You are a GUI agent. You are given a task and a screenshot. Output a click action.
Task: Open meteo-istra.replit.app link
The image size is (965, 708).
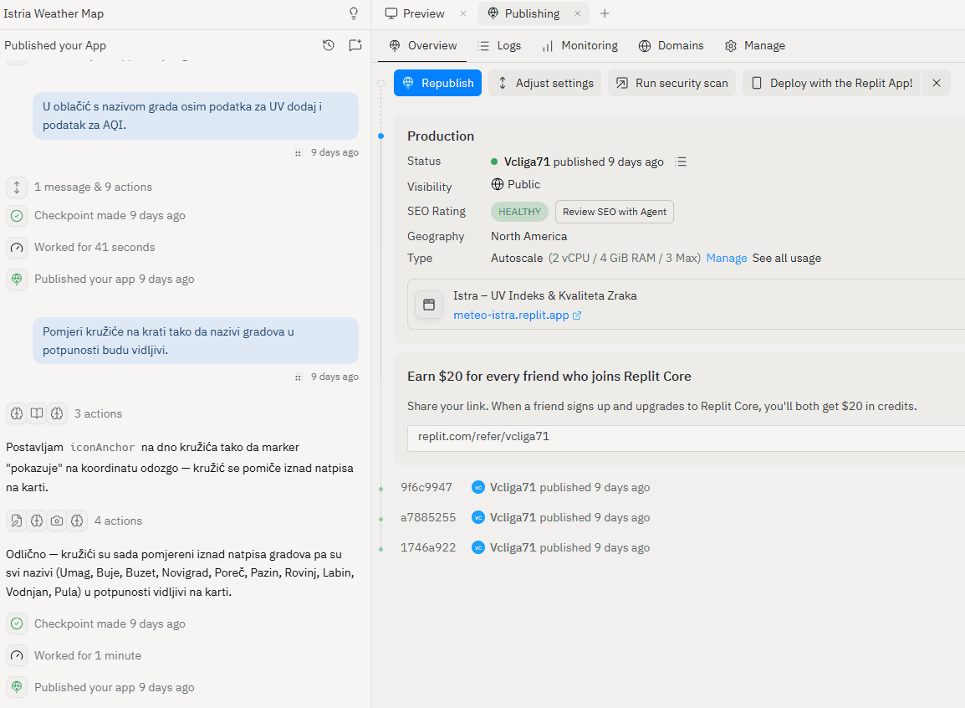click(511, 316)
